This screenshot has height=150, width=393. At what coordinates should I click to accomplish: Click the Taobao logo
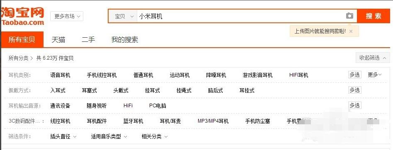[22, 16]
